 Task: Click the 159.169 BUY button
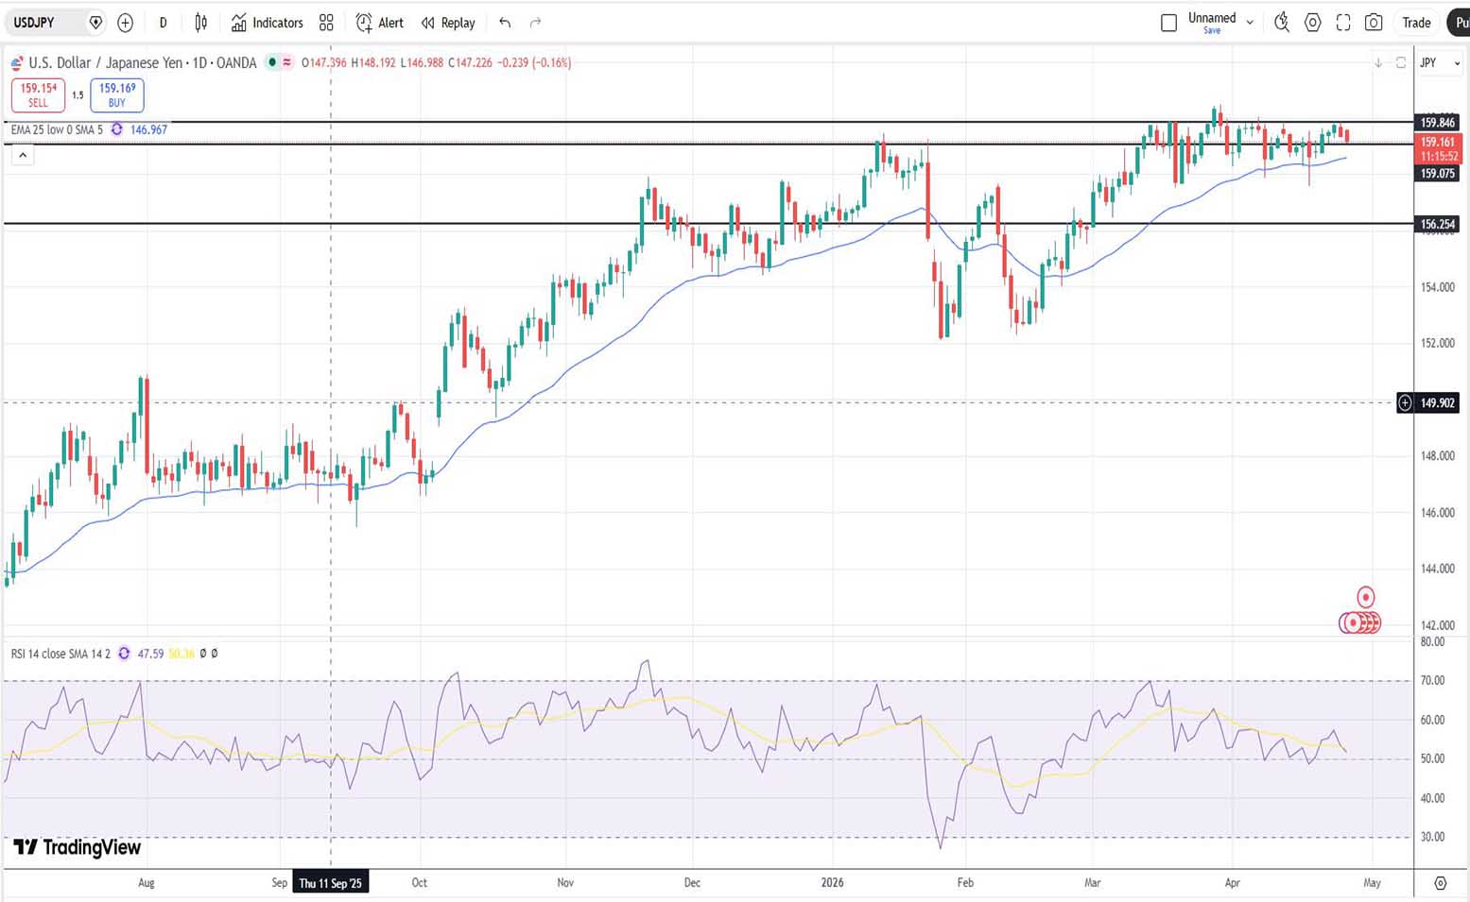(117, 94)
